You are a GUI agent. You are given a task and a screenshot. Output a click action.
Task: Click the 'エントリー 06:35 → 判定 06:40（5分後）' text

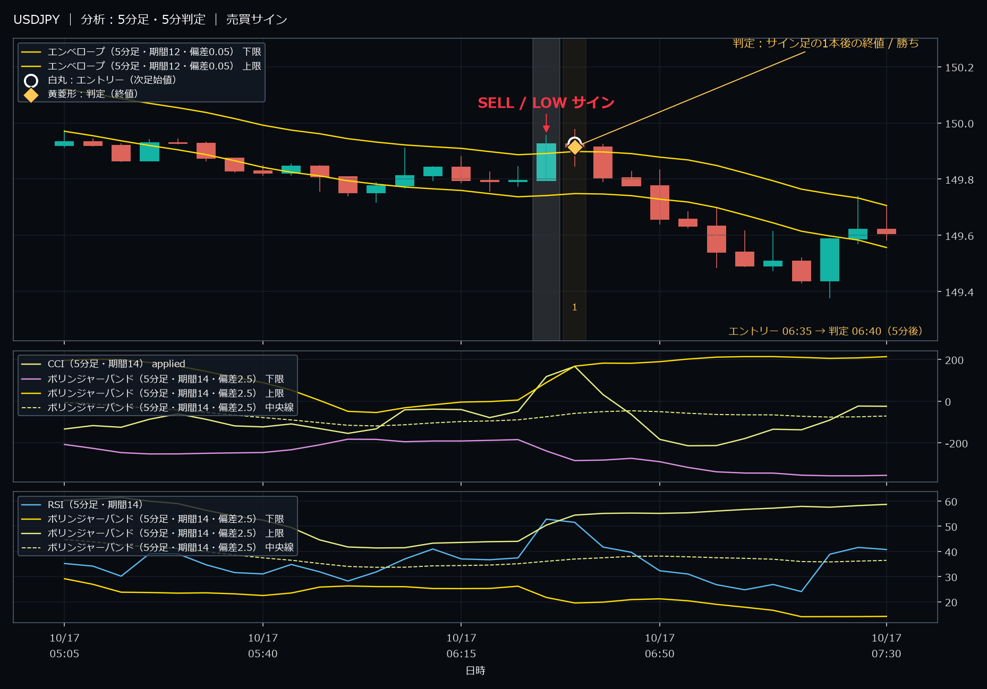click(x=825, y=331)
